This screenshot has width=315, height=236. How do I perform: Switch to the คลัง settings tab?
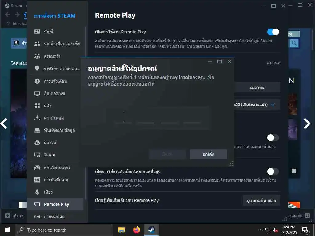tap(55, 106)
